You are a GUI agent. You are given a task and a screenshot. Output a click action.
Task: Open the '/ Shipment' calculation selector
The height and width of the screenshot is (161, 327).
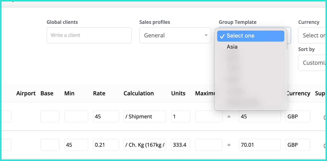coord(145,116)
